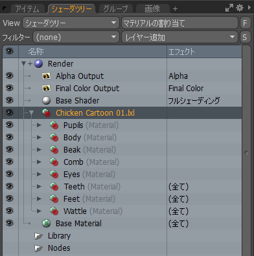This screenshot has height=256, width=254.
Task: Click the F button
Action: 245,23
